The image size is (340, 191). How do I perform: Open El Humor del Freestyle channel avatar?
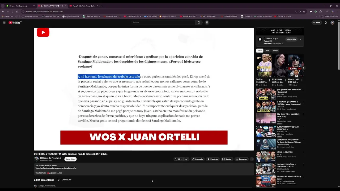[x=36, y=159]
